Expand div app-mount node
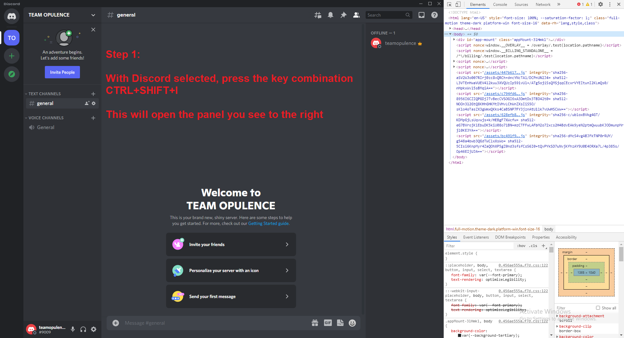Image resolution: width=624 pixels, height=338 pixels. (x=454, y=40)
